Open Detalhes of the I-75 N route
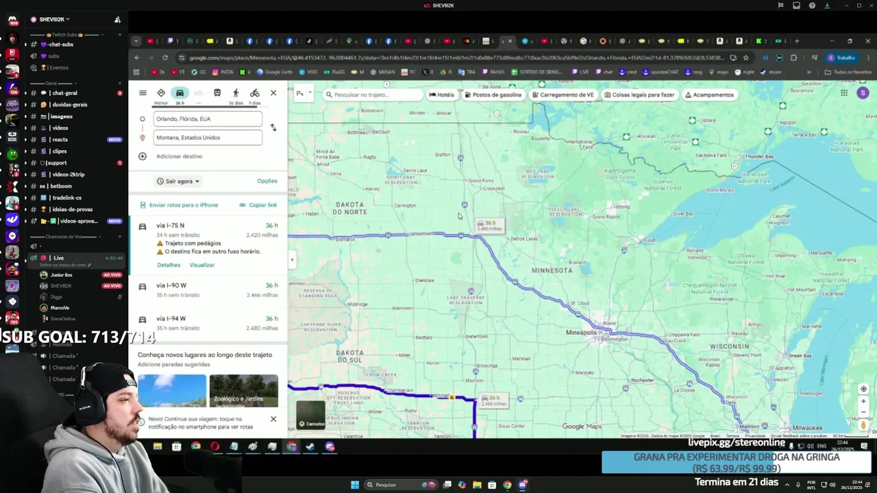Viewport: 877px width, 493px height. coord(169,265)
